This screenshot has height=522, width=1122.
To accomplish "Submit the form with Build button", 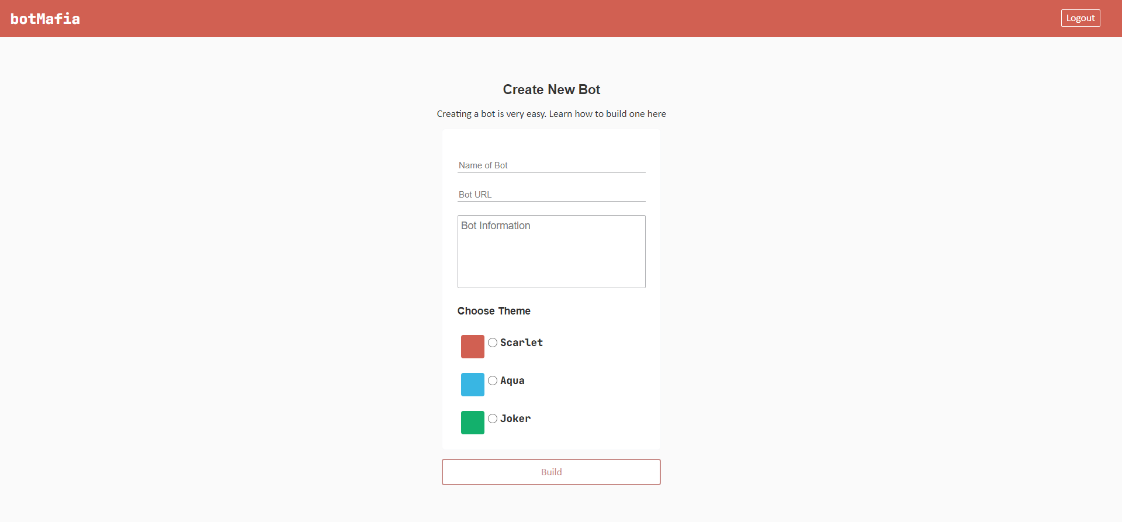I will pyautogui.click(x=551, y=472).
